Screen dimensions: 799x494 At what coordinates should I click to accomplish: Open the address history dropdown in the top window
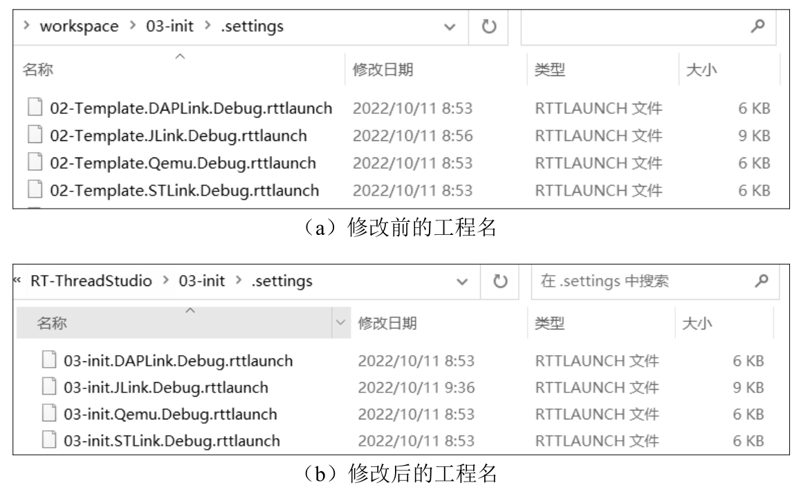452,28
